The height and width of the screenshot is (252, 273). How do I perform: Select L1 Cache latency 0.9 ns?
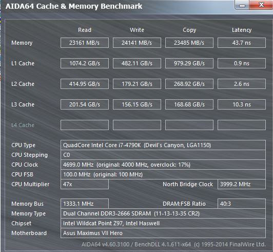pyautogui.click(x=242, y=63)
